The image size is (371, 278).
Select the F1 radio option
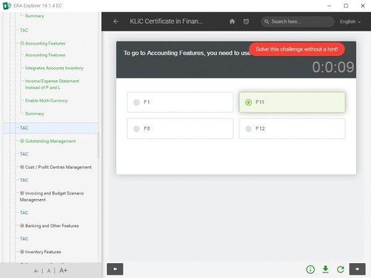coord(137,103)
